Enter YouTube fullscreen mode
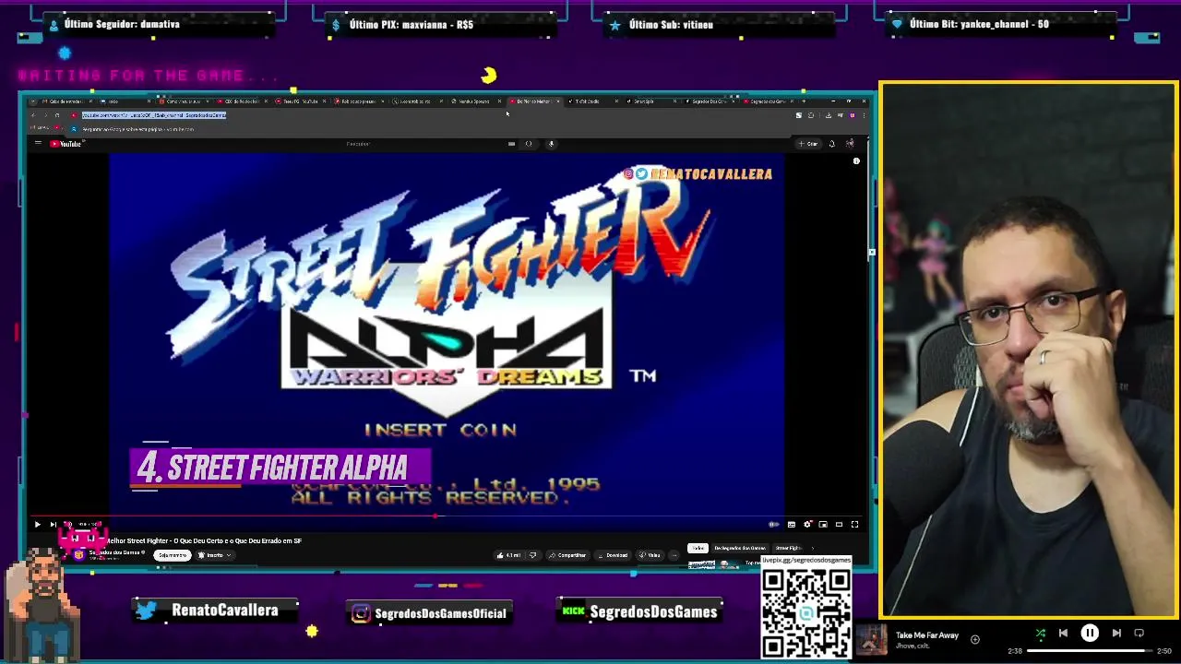 tap(854, 524)
